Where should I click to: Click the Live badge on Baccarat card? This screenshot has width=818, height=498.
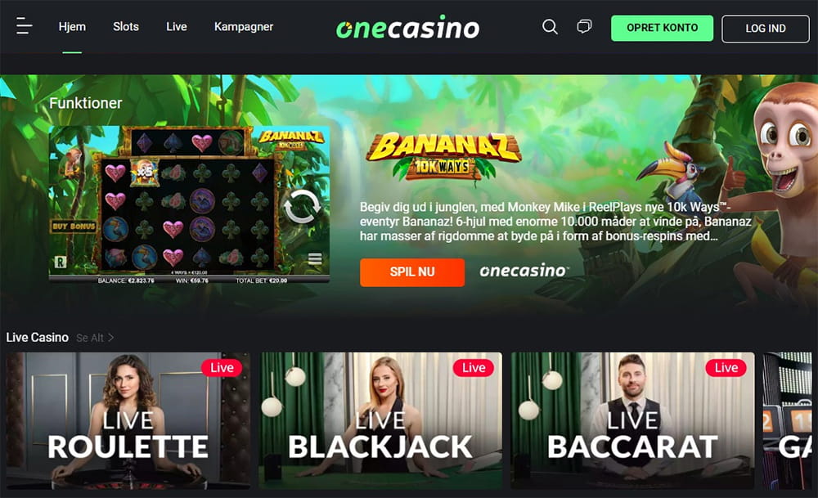pyautogui.click(x=726, y=368)
